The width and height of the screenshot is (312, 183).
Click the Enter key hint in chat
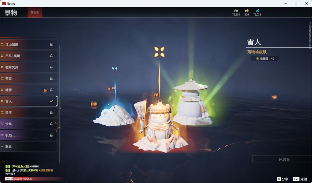pyautogui.click(x=9, y=179)
